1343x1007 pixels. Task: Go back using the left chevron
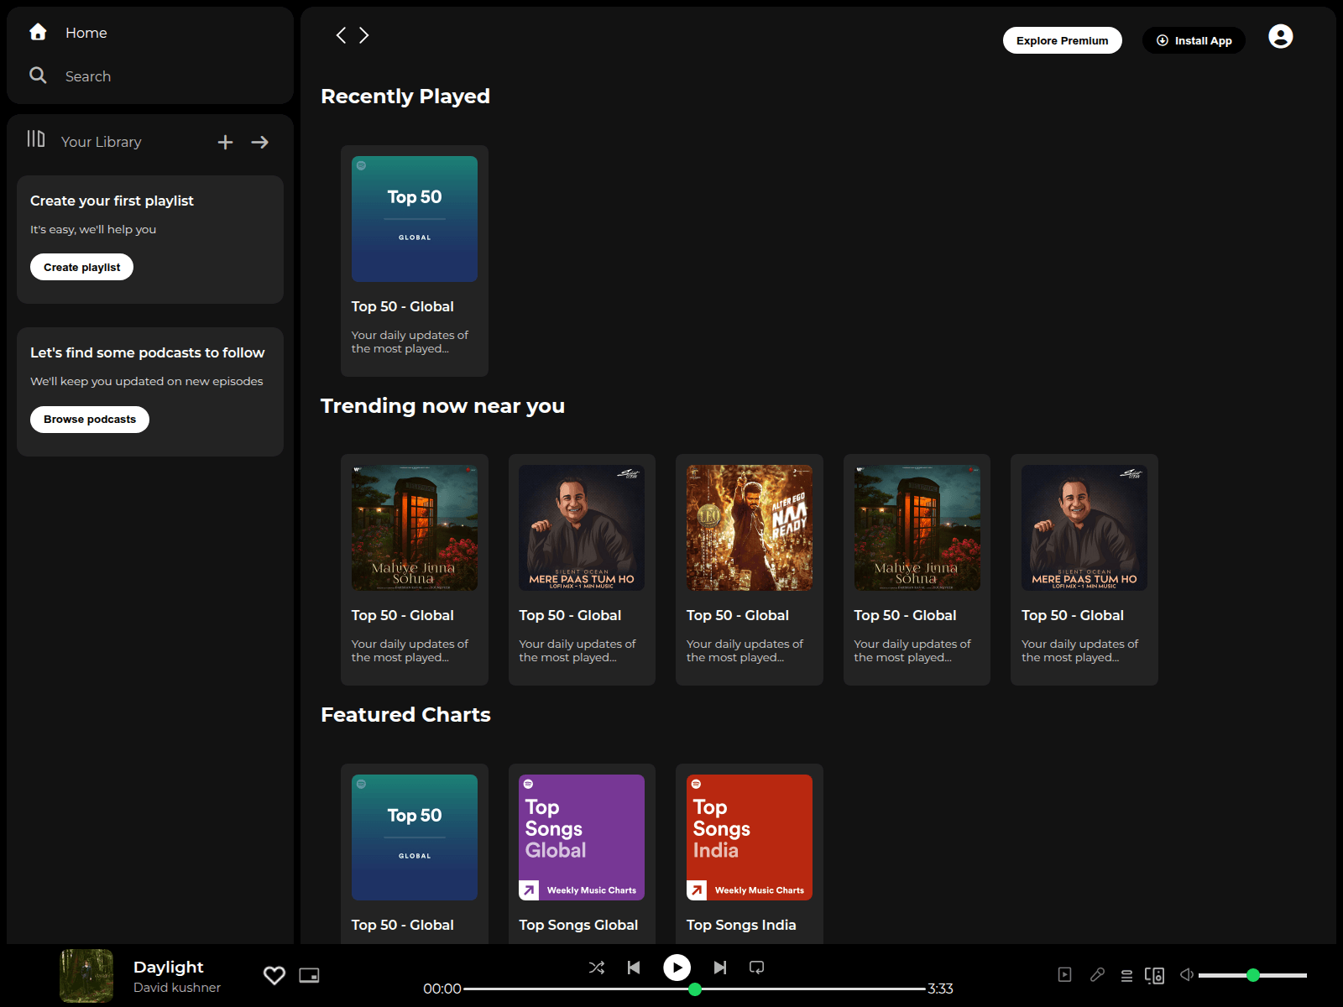coord(341,35)
